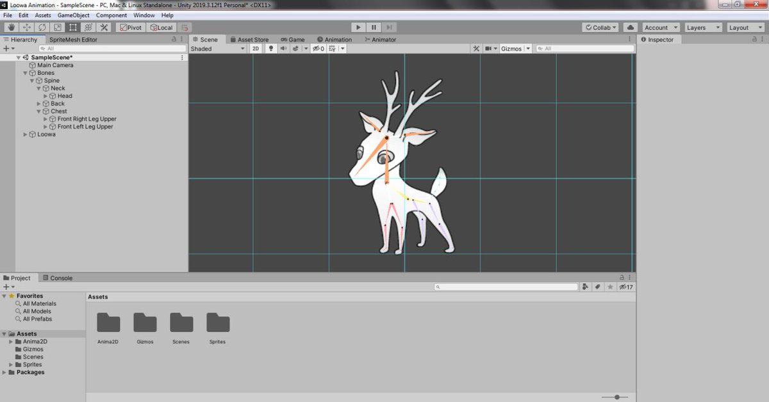Step forward one frame
This screenshot has width=769, height=402.
pos(389,28)
